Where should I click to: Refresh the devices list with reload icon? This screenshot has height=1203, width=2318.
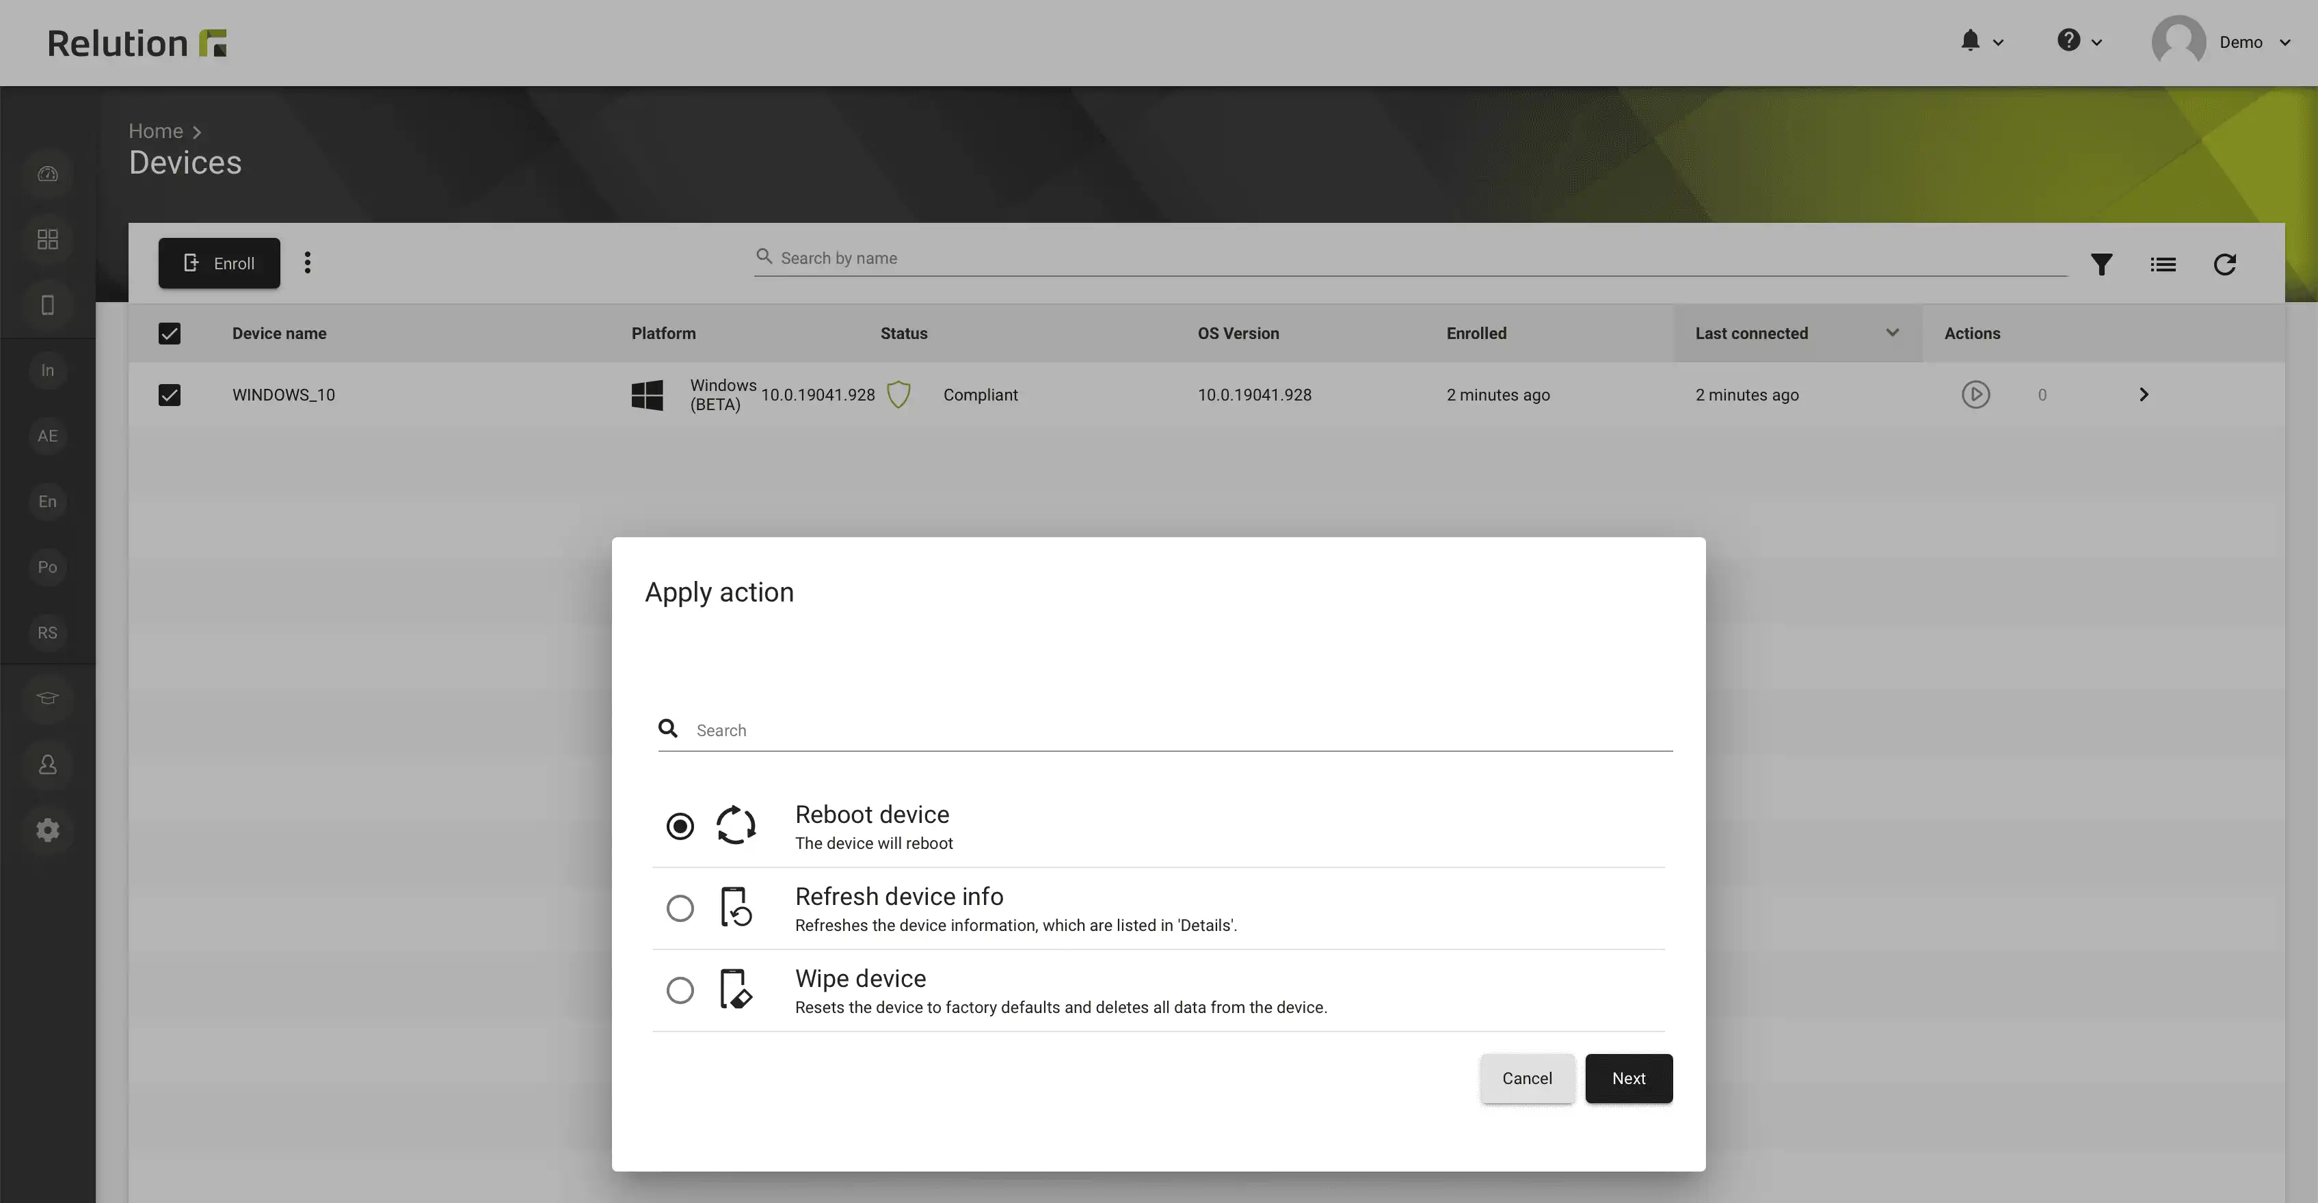pos(2224,265)
